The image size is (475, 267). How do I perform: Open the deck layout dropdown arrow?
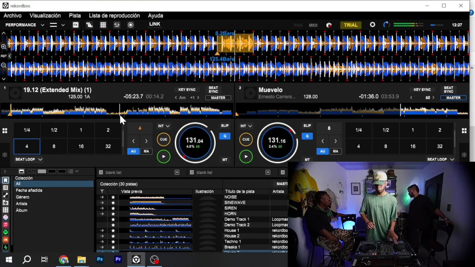(x=63, y=25)
